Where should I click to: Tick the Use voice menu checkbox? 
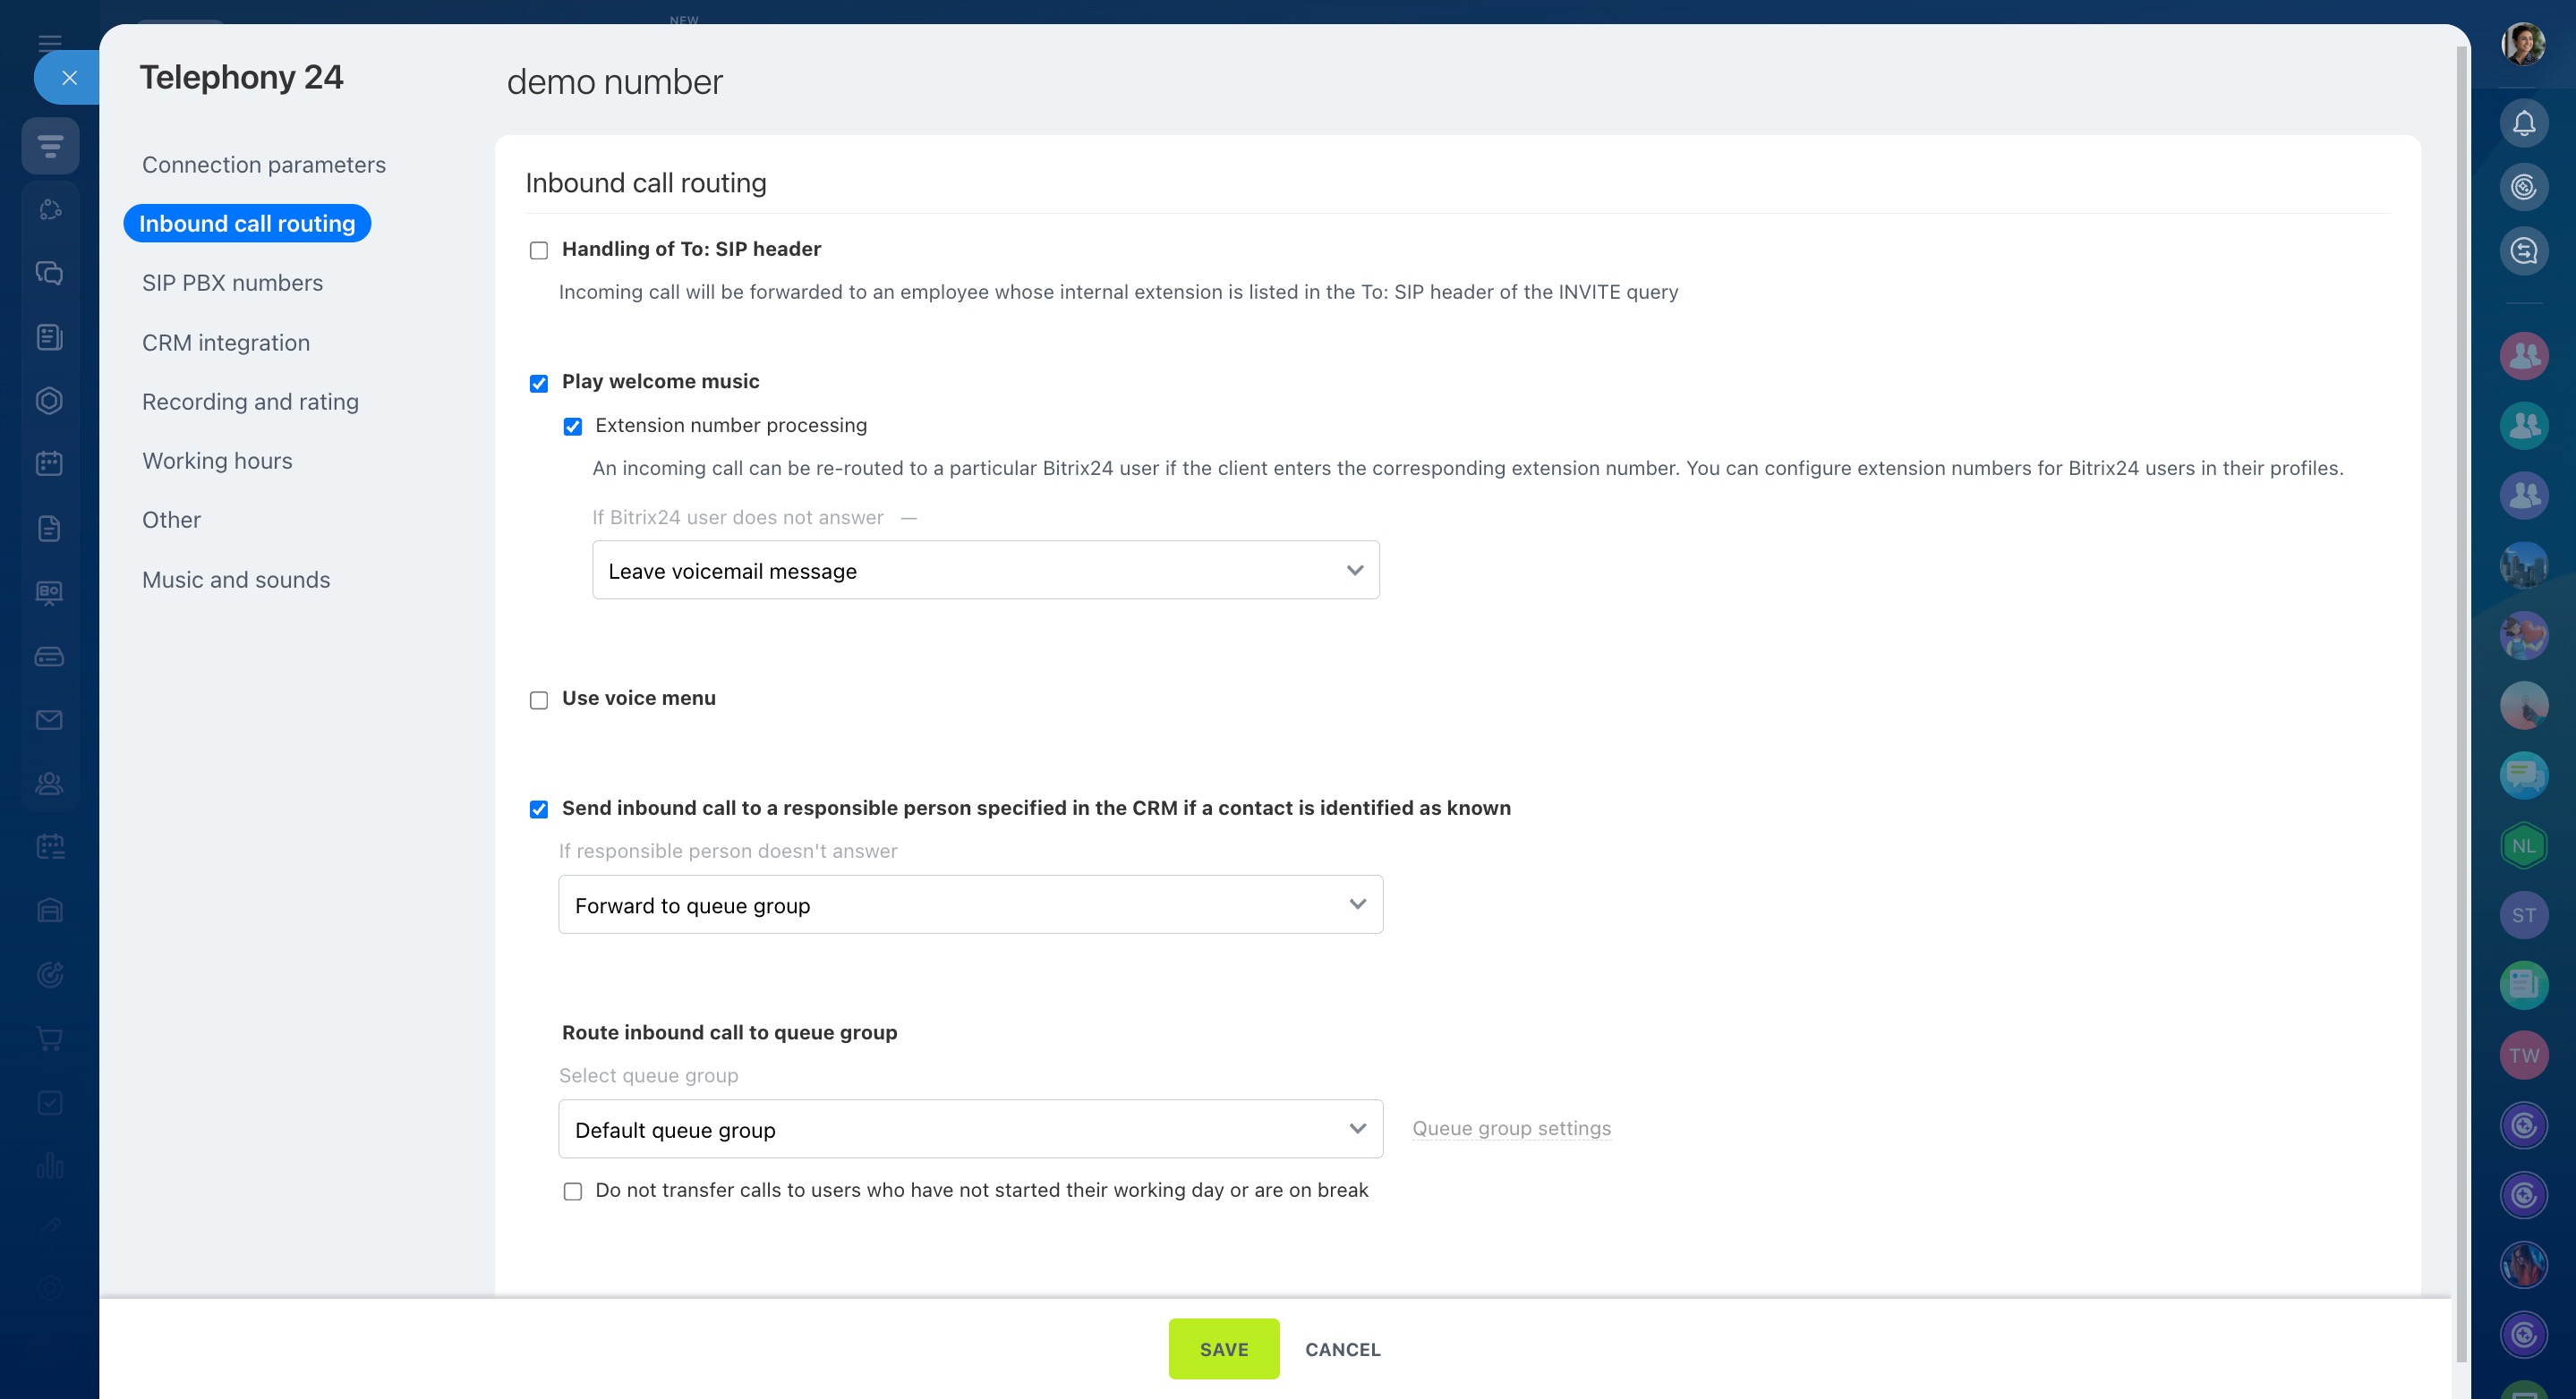tap(538, 700)
